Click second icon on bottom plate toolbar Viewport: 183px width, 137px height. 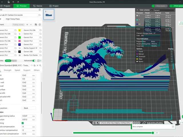(98, 123)
